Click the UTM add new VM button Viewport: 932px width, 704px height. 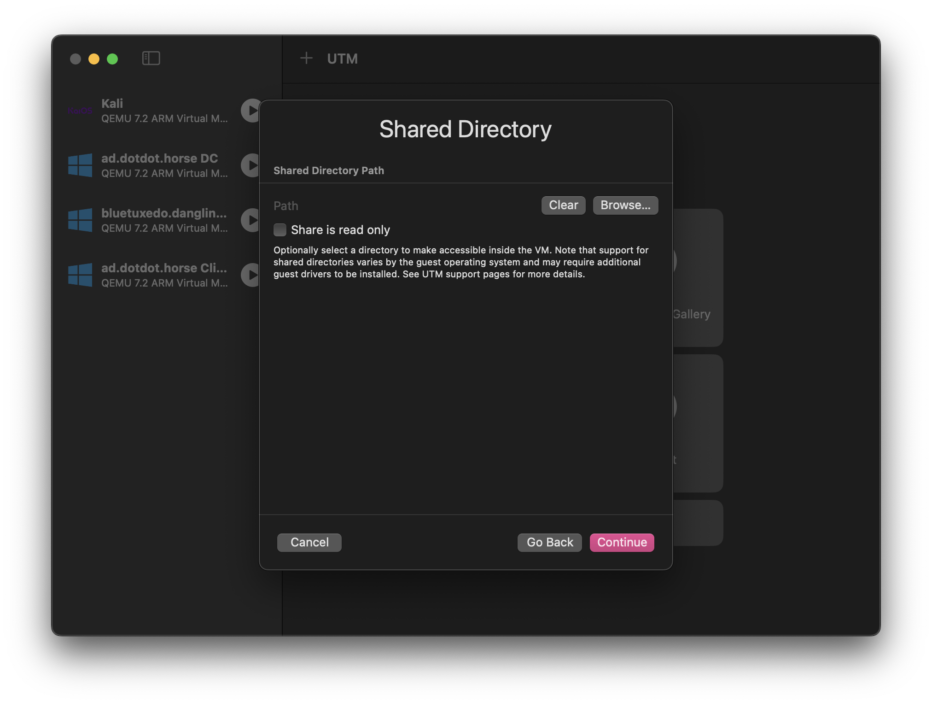pyautogui.click(x=306, y=58)
